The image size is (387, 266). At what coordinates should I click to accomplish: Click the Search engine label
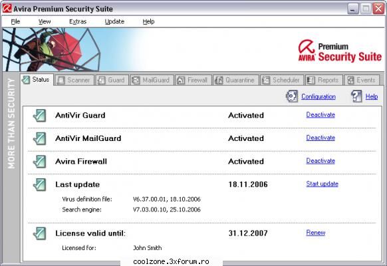[82, 209]
